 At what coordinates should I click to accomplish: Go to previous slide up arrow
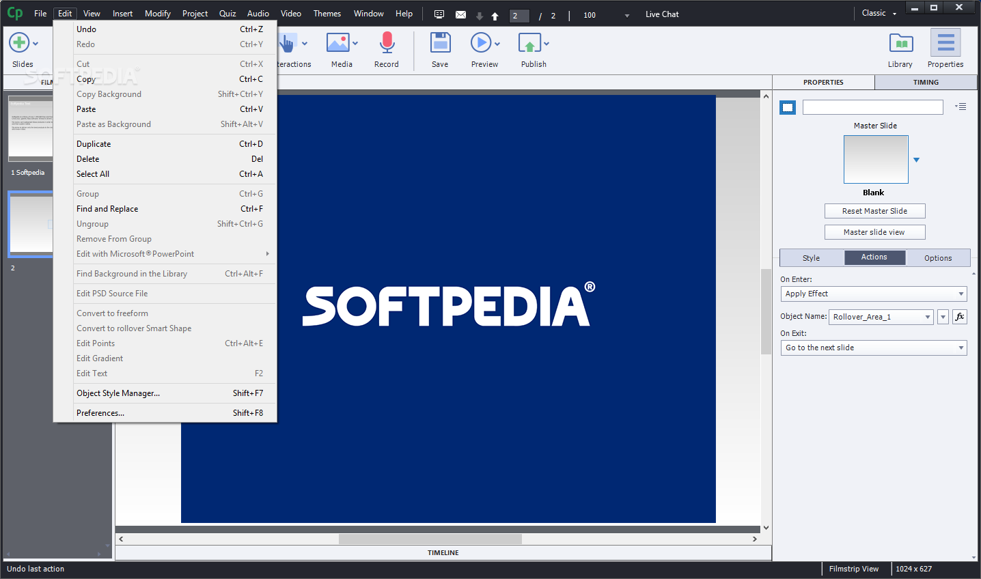pyautogui.click(x=495, y=16)
